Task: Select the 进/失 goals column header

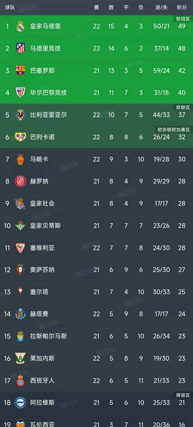Action: pos(161,8)
